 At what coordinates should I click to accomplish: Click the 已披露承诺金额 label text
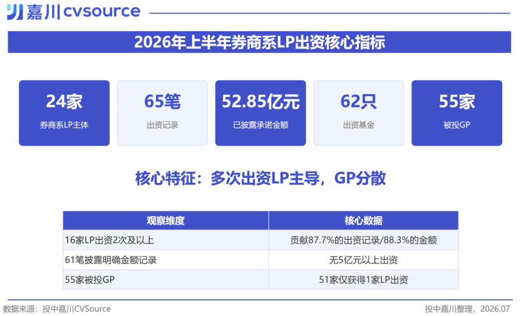[x=260, y=125]
